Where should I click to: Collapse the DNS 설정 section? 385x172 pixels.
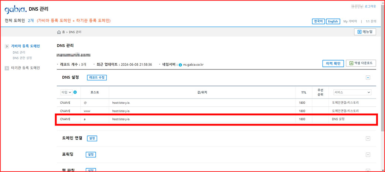(x=368, y=78)
